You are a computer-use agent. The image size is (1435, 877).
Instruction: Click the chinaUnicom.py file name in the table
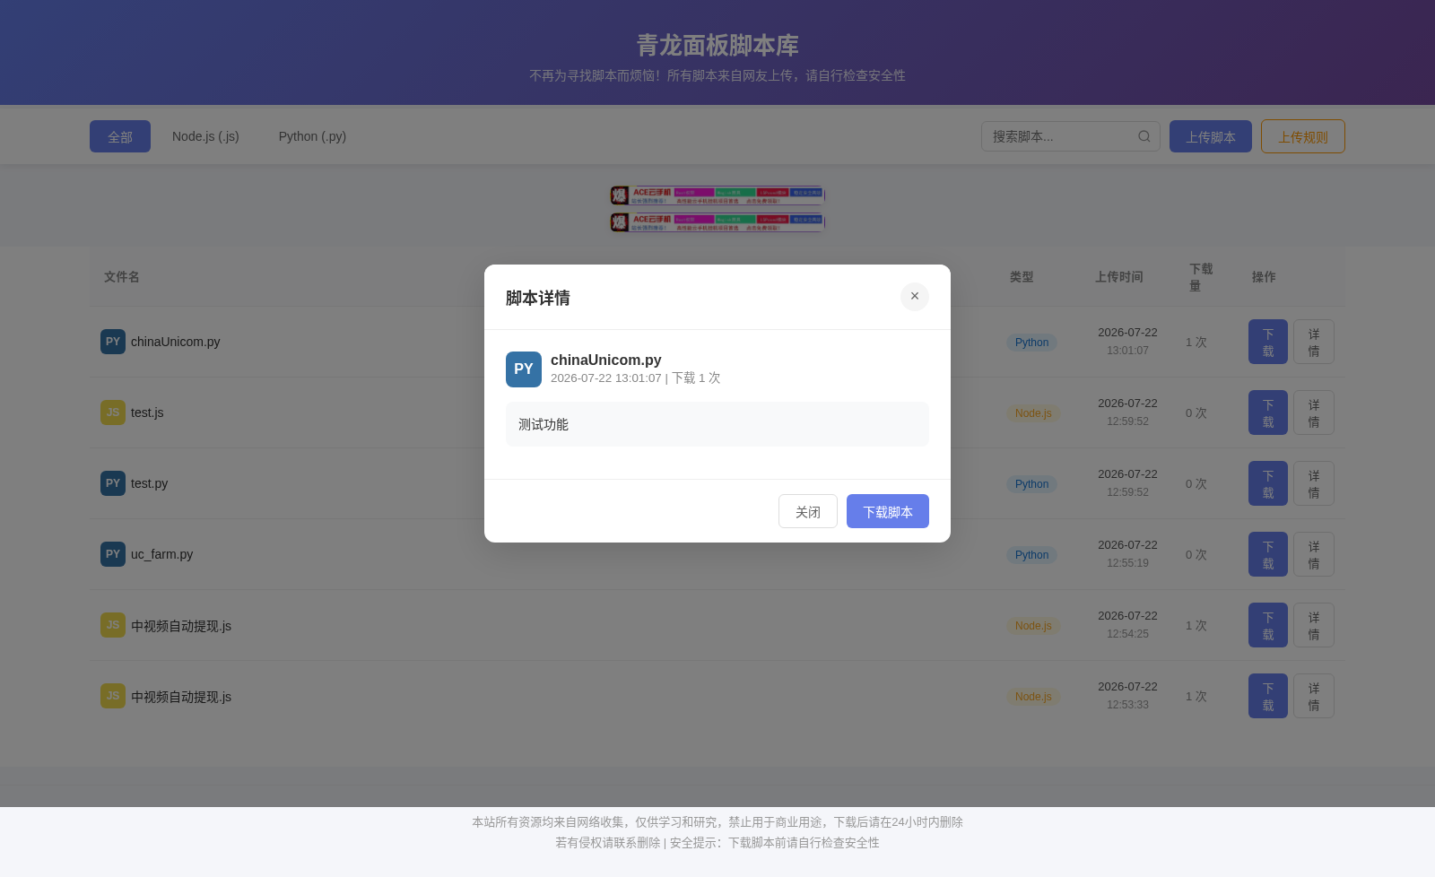pyautogui.click(x=175, y=342)
